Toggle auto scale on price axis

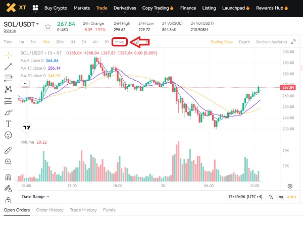[291, 197]
